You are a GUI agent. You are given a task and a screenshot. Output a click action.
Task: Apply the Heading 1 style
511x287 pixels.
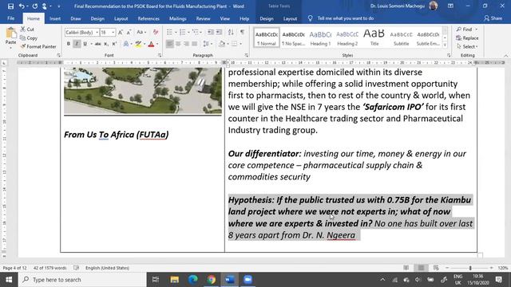click(x=320, y=37)
